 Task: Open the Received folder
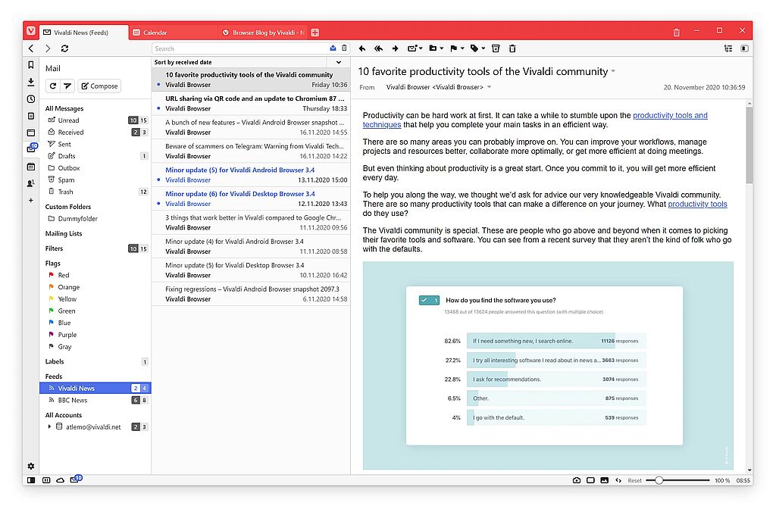95,132
